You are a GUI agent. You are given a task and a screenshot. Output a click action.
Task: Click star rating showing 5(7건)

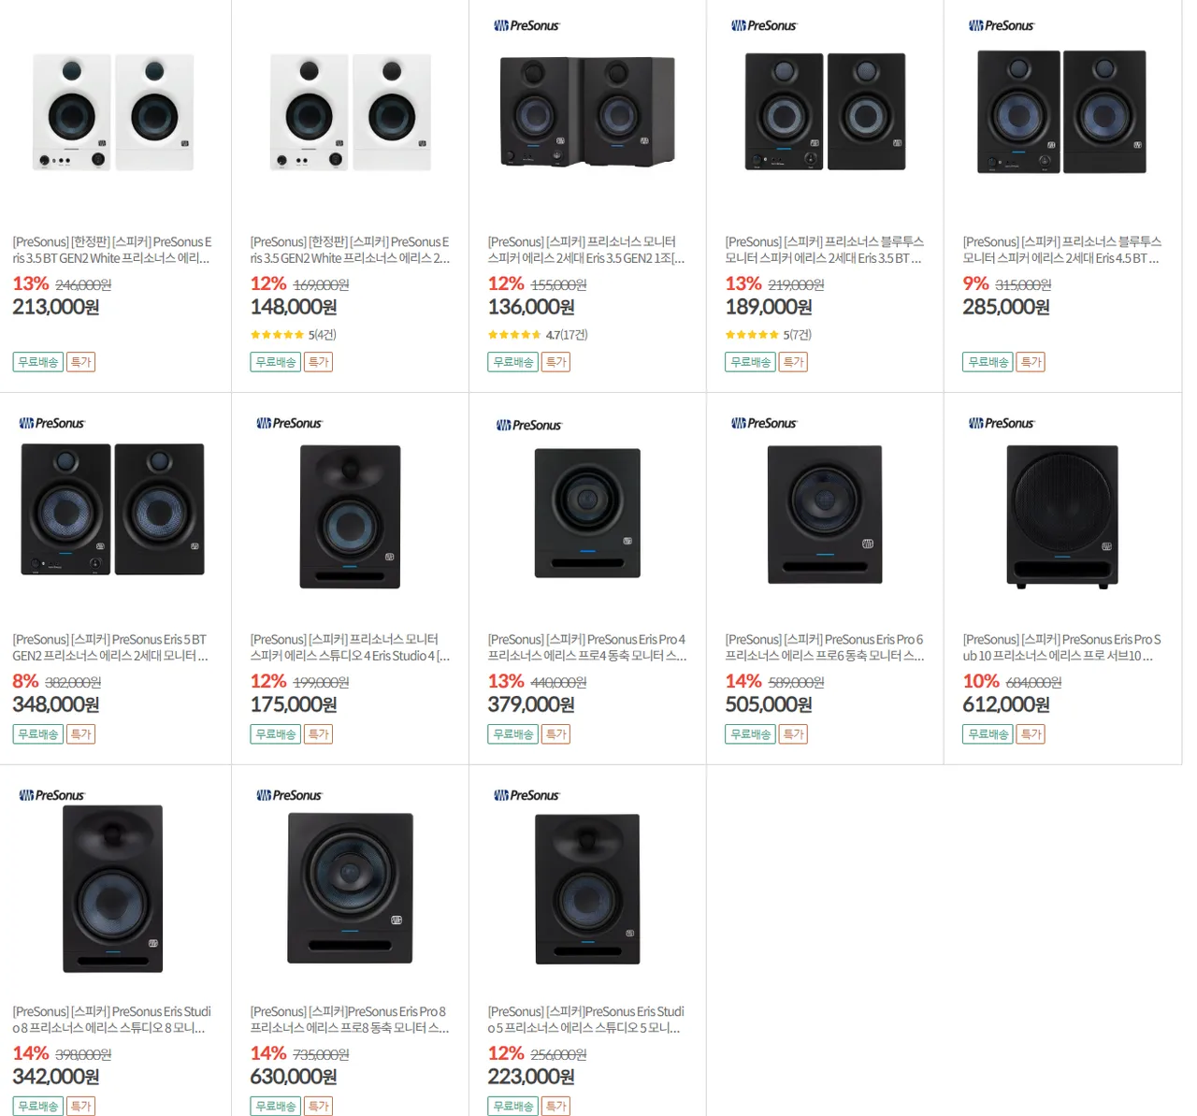click(x=768, y=334)
